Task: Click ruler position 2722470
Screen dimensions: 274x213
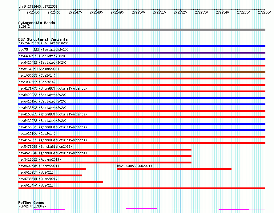Action: coord(75,12)
